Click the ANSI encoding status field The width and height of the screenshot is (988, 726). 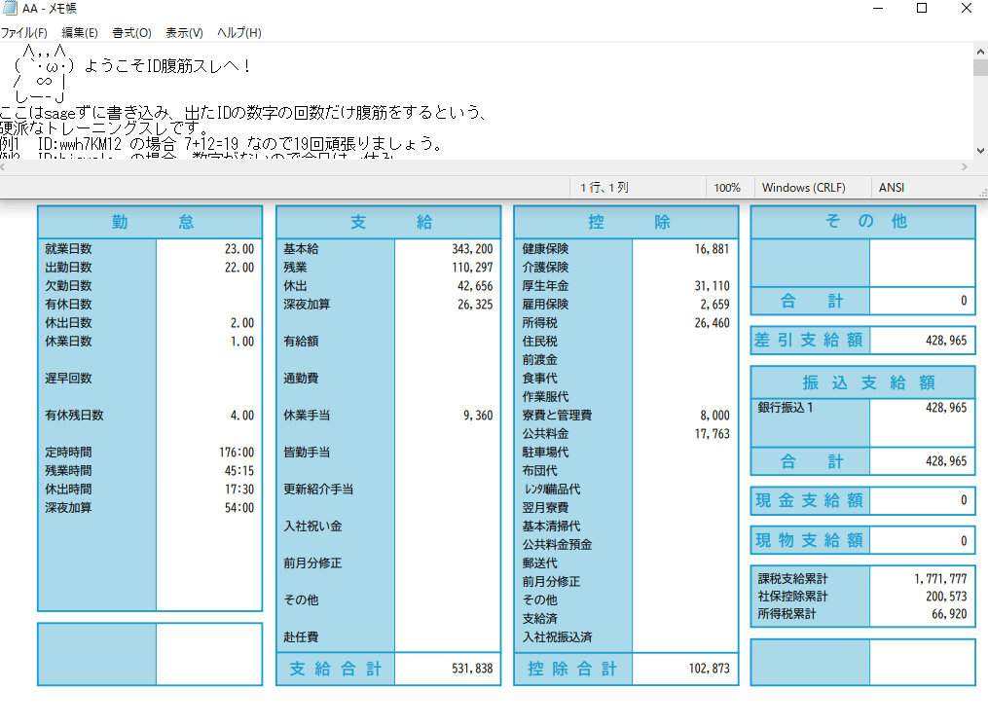coord(892,187)
